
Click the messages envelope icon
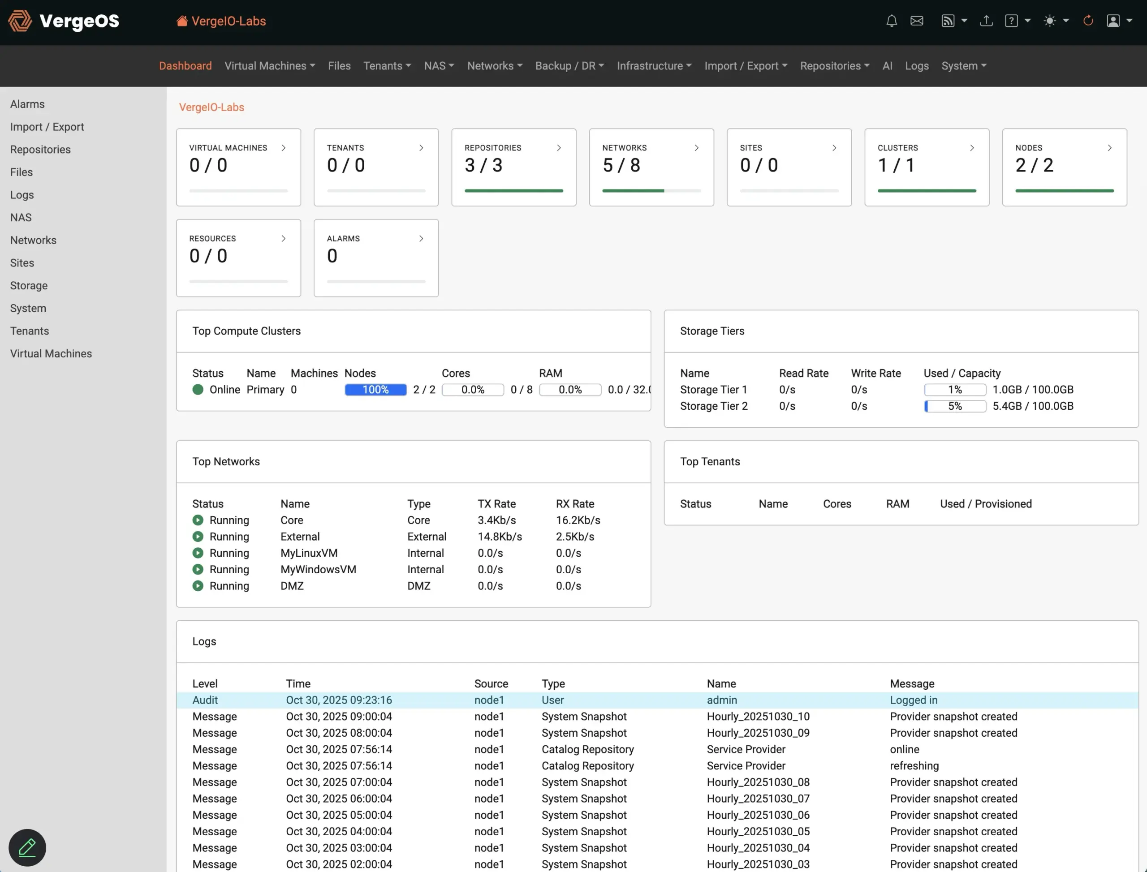pyautogui.click(x=917, y=21)
